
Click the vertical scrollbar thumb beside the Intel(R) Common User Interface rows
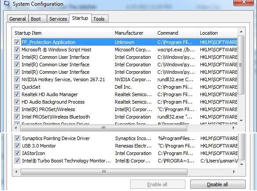click(241, 65)
